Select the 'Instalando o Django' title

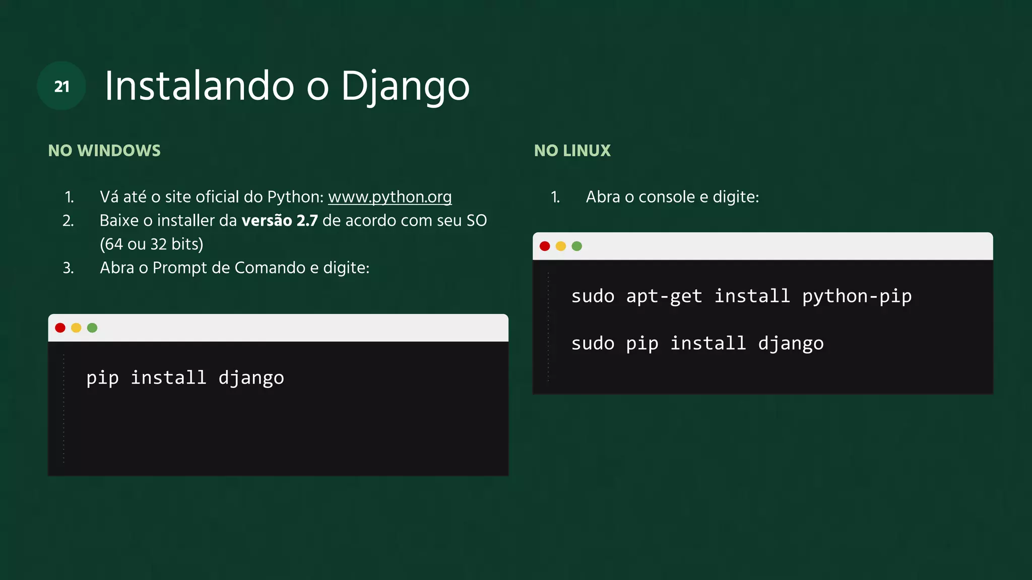287,87
